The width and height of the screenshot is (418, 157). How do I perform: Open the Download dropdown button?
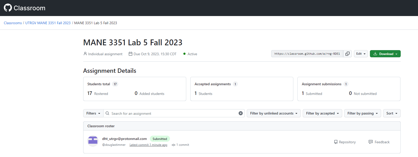click(385, 54)
